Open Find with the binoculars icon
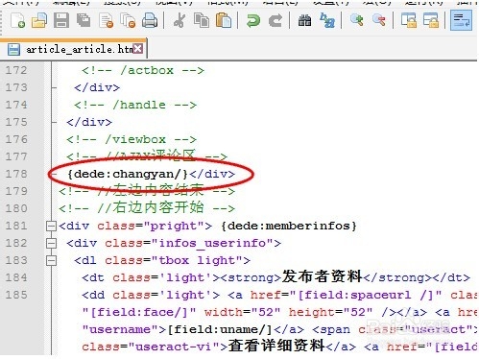Viewport: 479px width, 359px height. tap(304, 20)
